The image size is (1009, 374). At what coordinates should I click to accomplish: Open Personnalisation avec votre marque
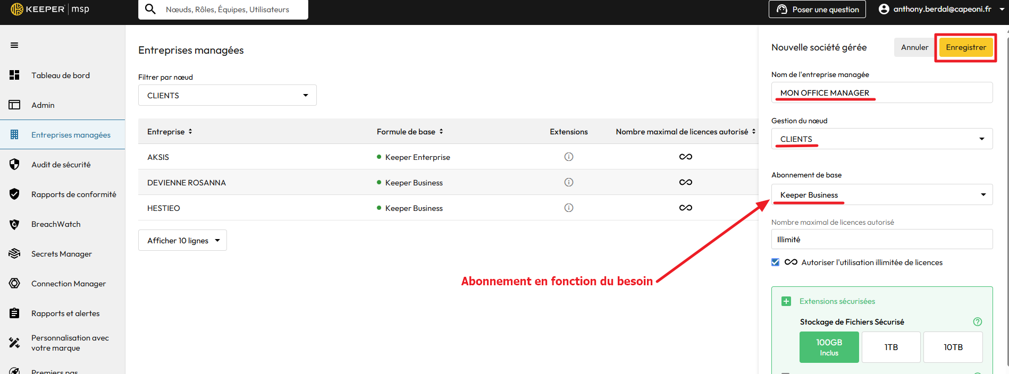pyautogui.click(x=62, y=343)
